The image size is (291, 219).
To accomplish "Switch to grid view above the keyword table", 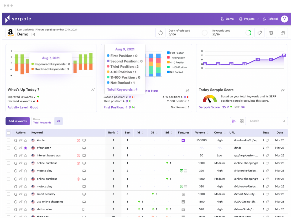I will click(x=241, y=121).
